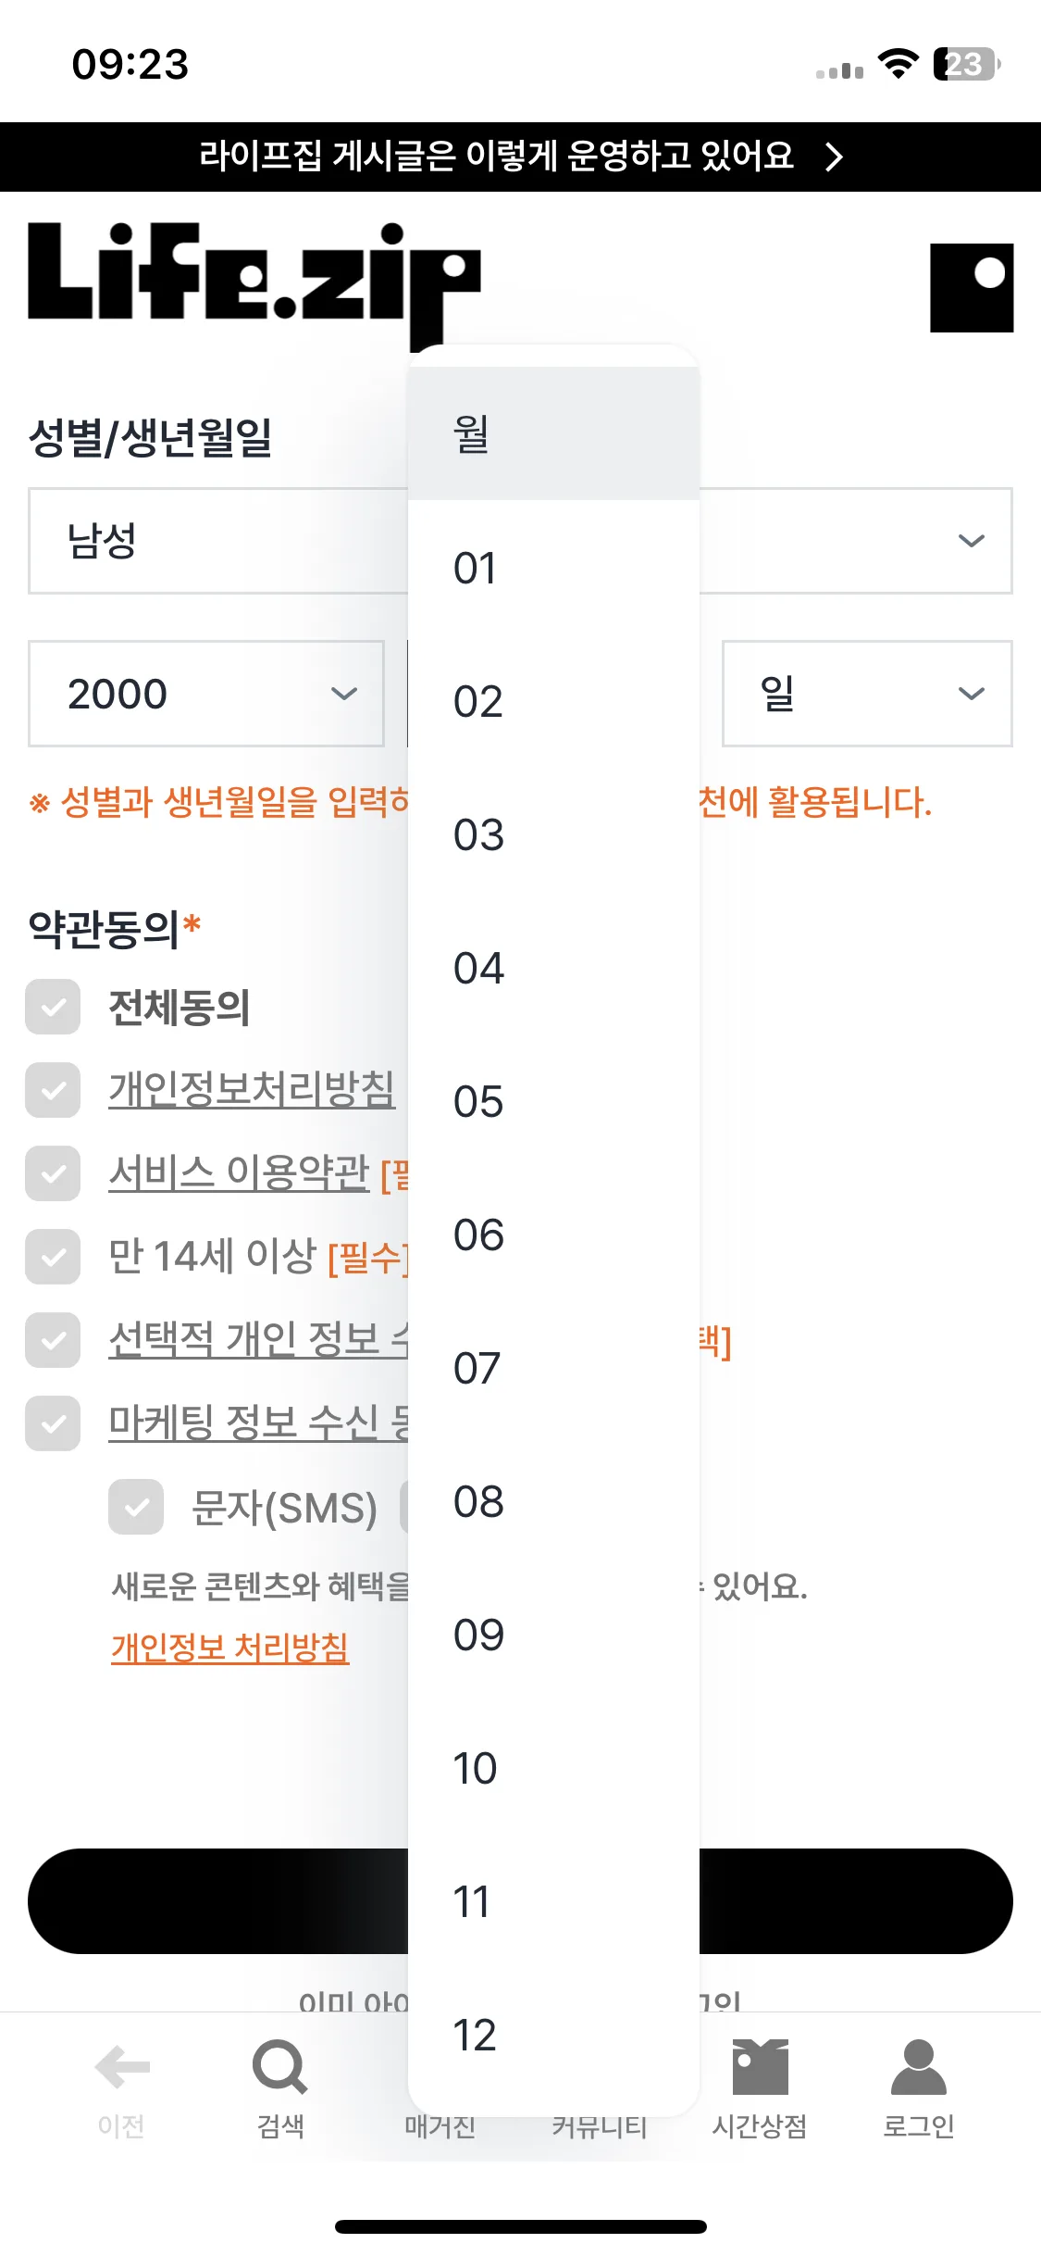Select month 07 from the list

[x=553, y=1368]
